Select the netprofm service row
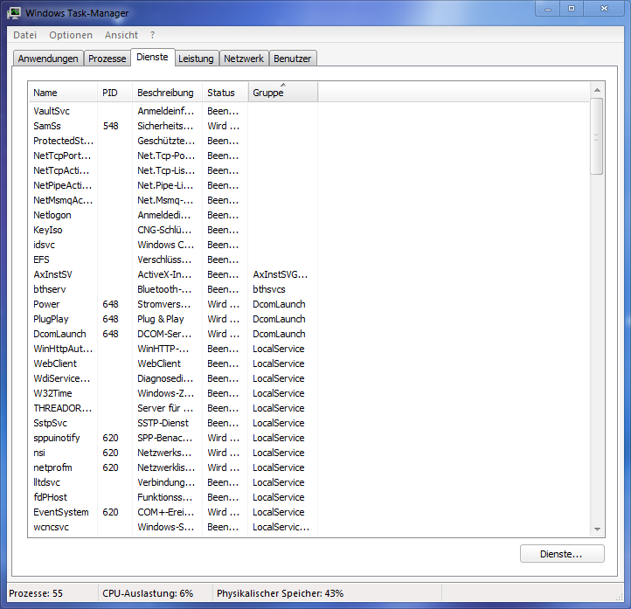 173,467
